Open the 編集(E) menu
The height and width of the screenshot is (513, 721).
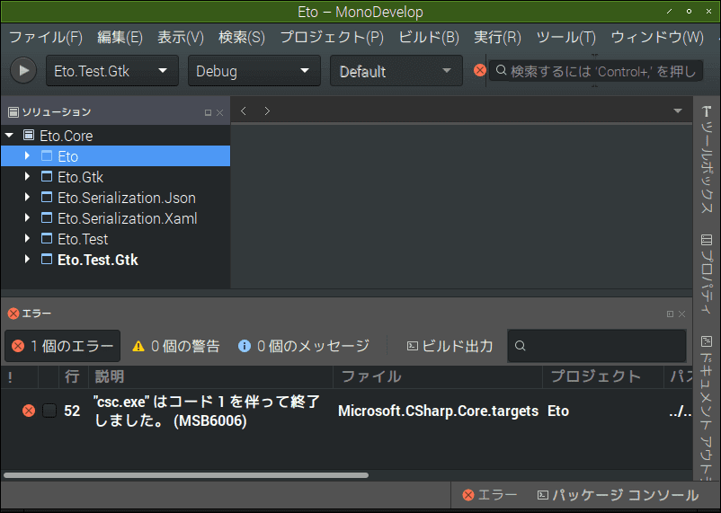120,37
